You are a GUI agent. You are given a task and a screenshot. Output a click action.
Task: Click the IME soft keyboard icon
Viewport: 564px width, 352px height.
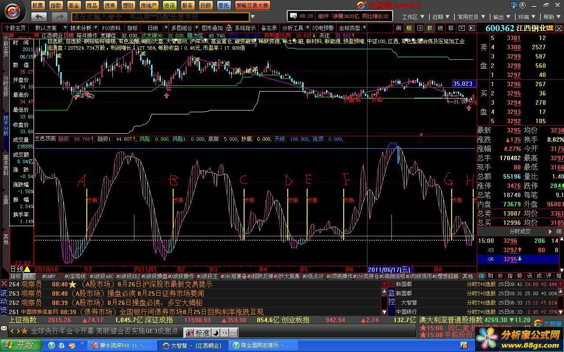pos(233,333)
